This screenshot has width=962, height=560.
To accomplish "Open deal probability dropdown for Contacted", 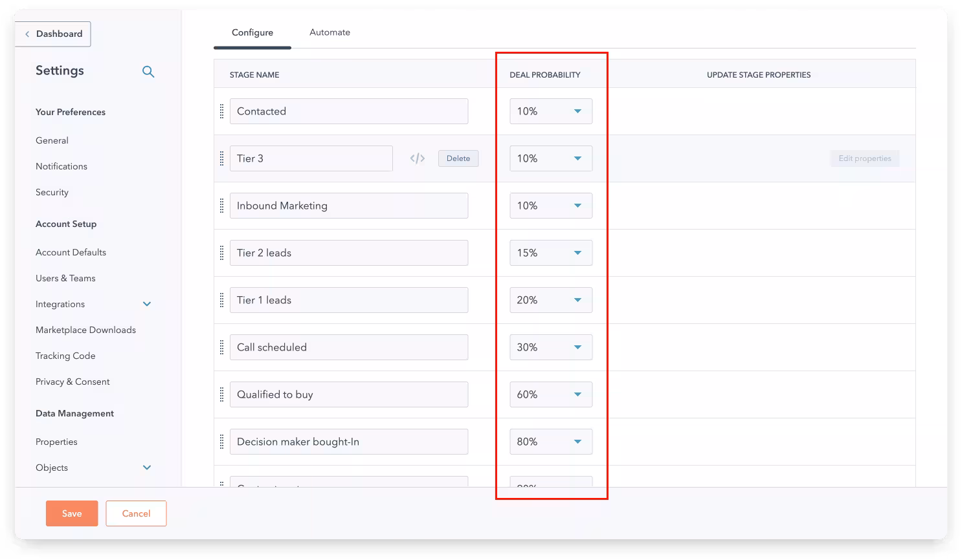I will tap(551, 111).
